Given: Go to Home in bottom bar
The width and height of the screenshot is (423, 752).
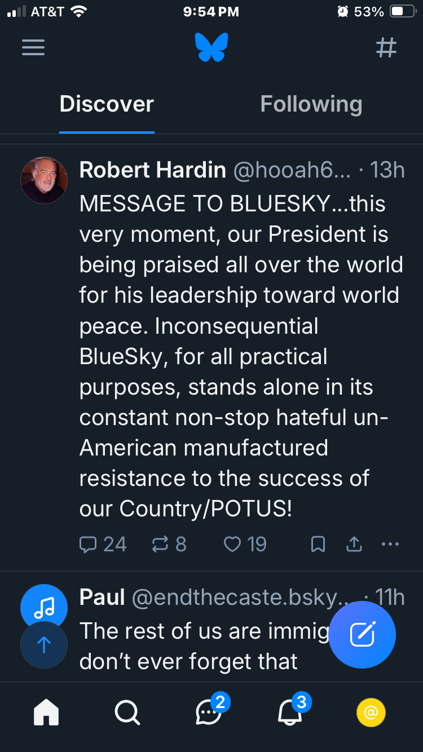Looking at the screenshot, I should coord(46,713).
